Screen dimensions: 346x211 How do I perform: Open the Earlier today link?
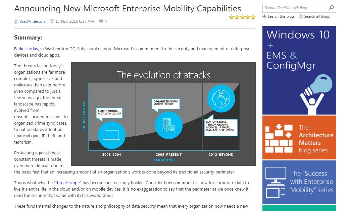pyautogui.click(x=26, y=49)
